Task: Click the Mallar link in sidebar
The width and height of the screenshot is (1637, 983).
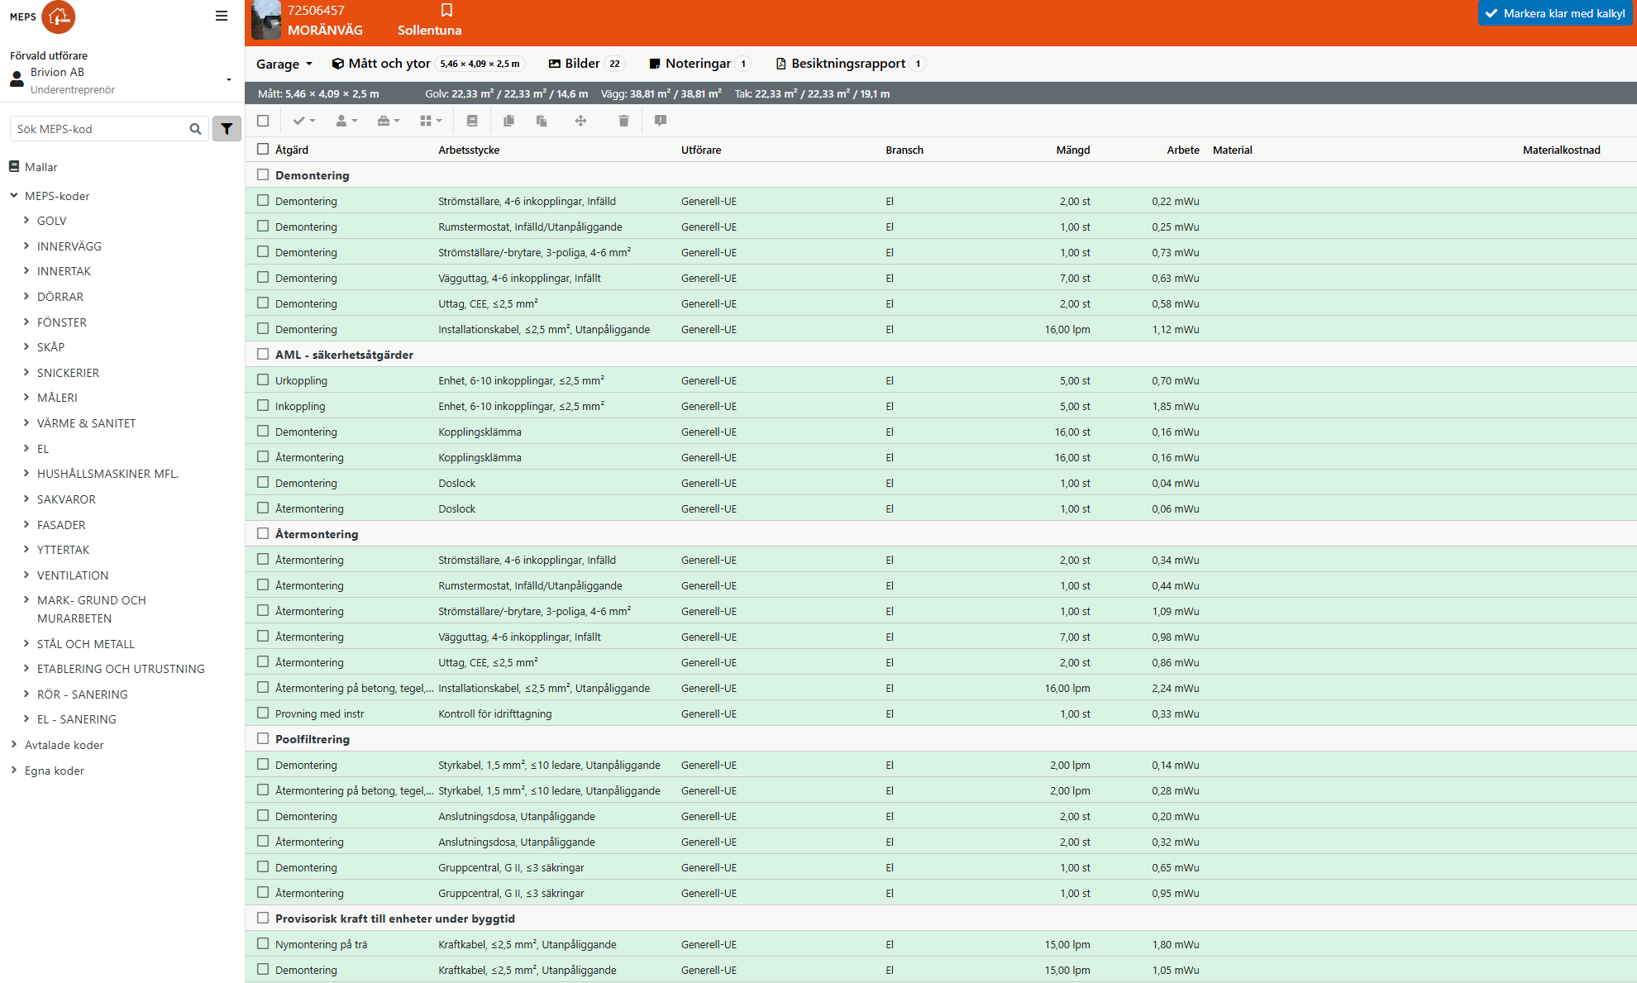Action: (41, 167)
